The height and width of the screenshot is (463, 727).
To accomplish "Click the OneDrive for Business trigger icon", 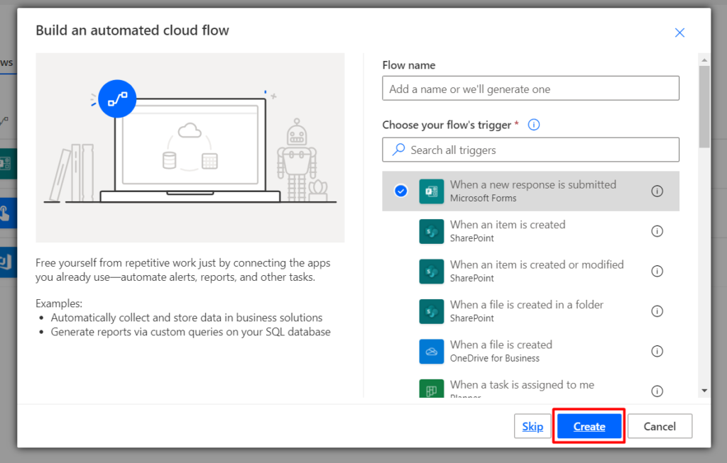I will point(431,352).
